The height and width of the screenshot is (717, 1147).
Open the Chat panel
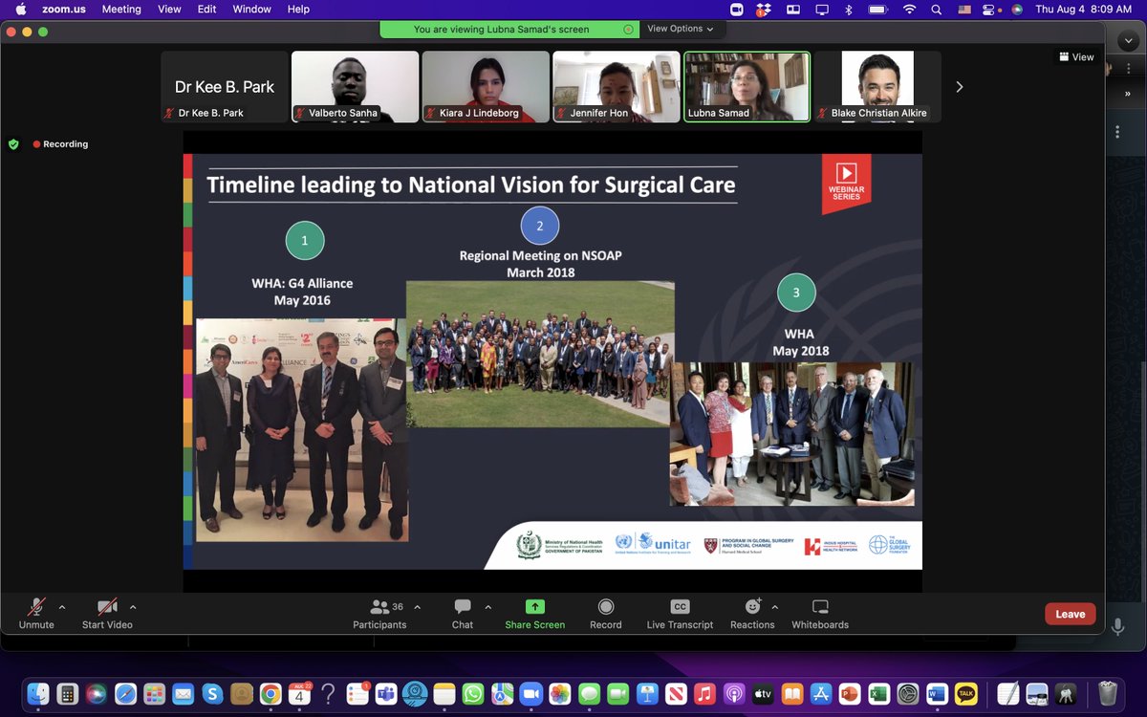point(462,614)
